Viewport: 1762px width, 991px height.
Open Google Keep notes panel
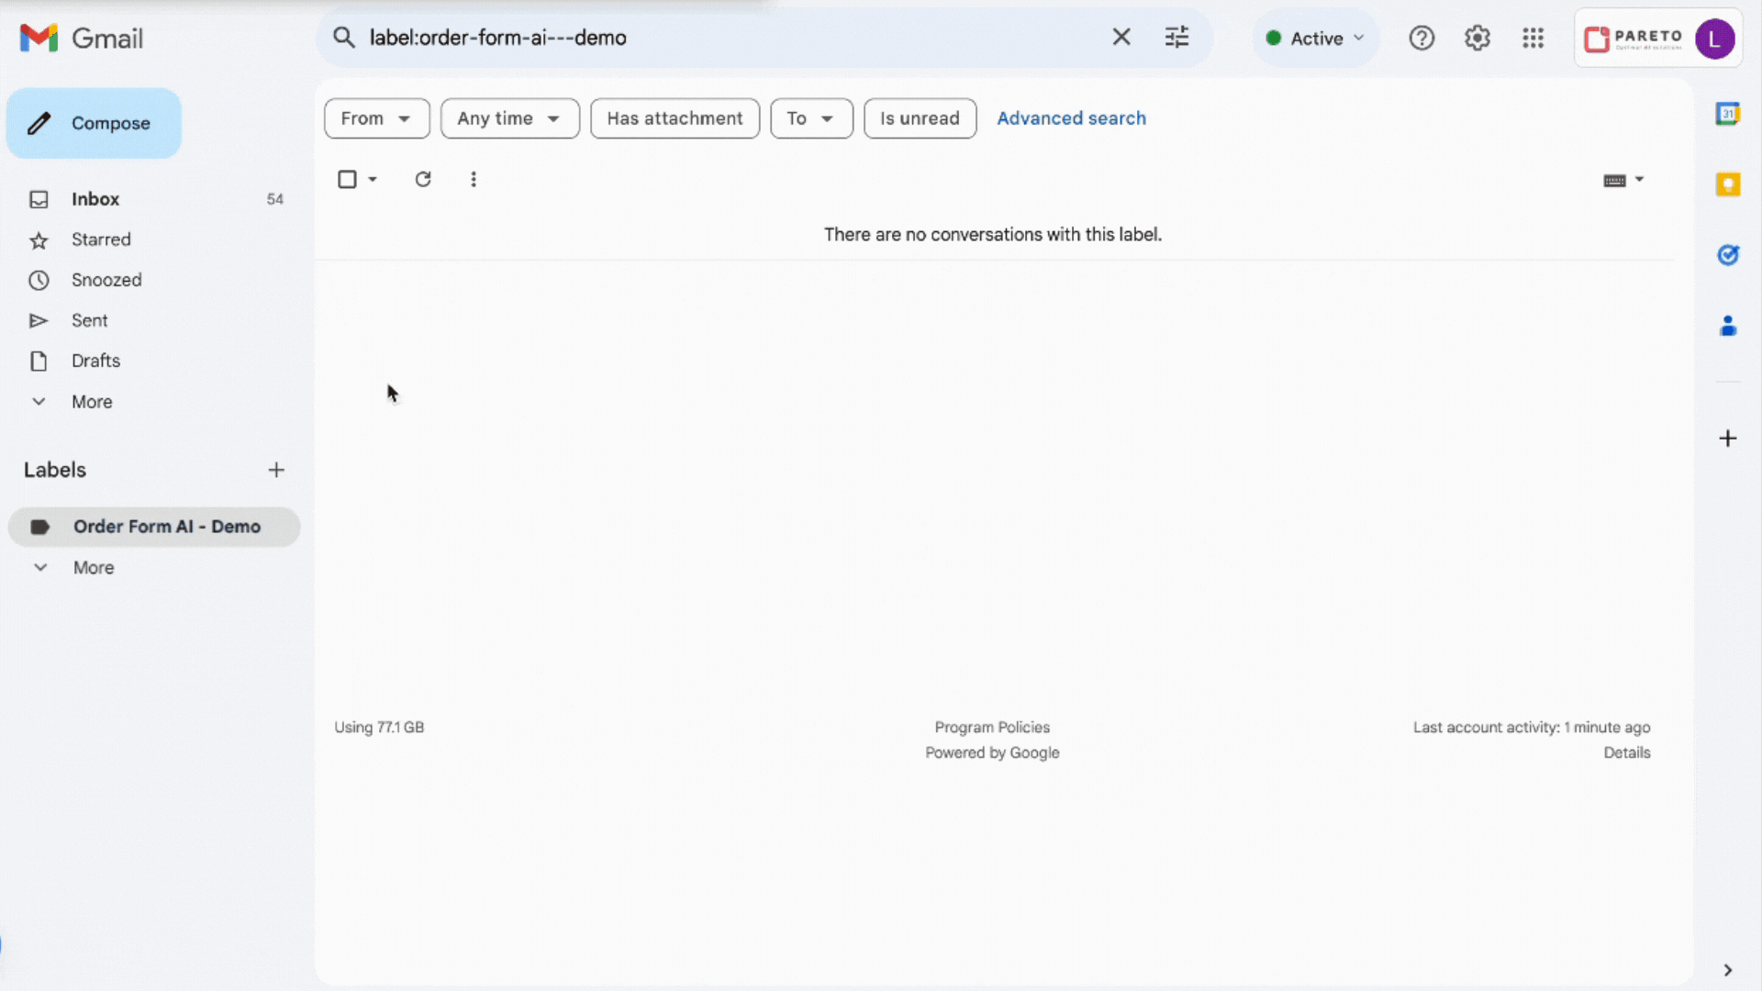[x=1729, y=184]
